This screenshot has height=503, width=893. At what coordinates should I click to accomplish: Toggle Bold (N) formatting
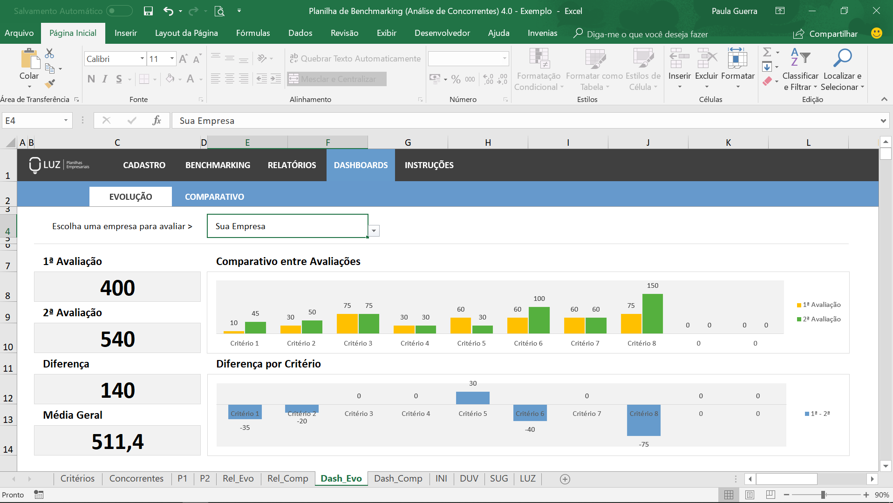coord(91,79)
